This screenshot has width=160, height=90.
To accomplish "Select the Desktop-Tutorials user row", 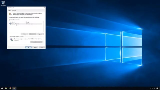I will click(x=26, y=24).
